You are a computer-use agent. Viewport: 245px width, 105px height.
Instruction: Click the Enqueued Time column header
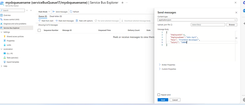104,30
